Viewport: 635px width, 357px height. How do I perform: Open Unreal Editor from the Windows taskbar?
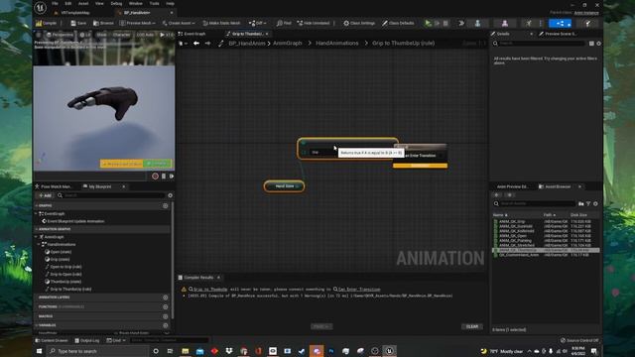[389, 351]
